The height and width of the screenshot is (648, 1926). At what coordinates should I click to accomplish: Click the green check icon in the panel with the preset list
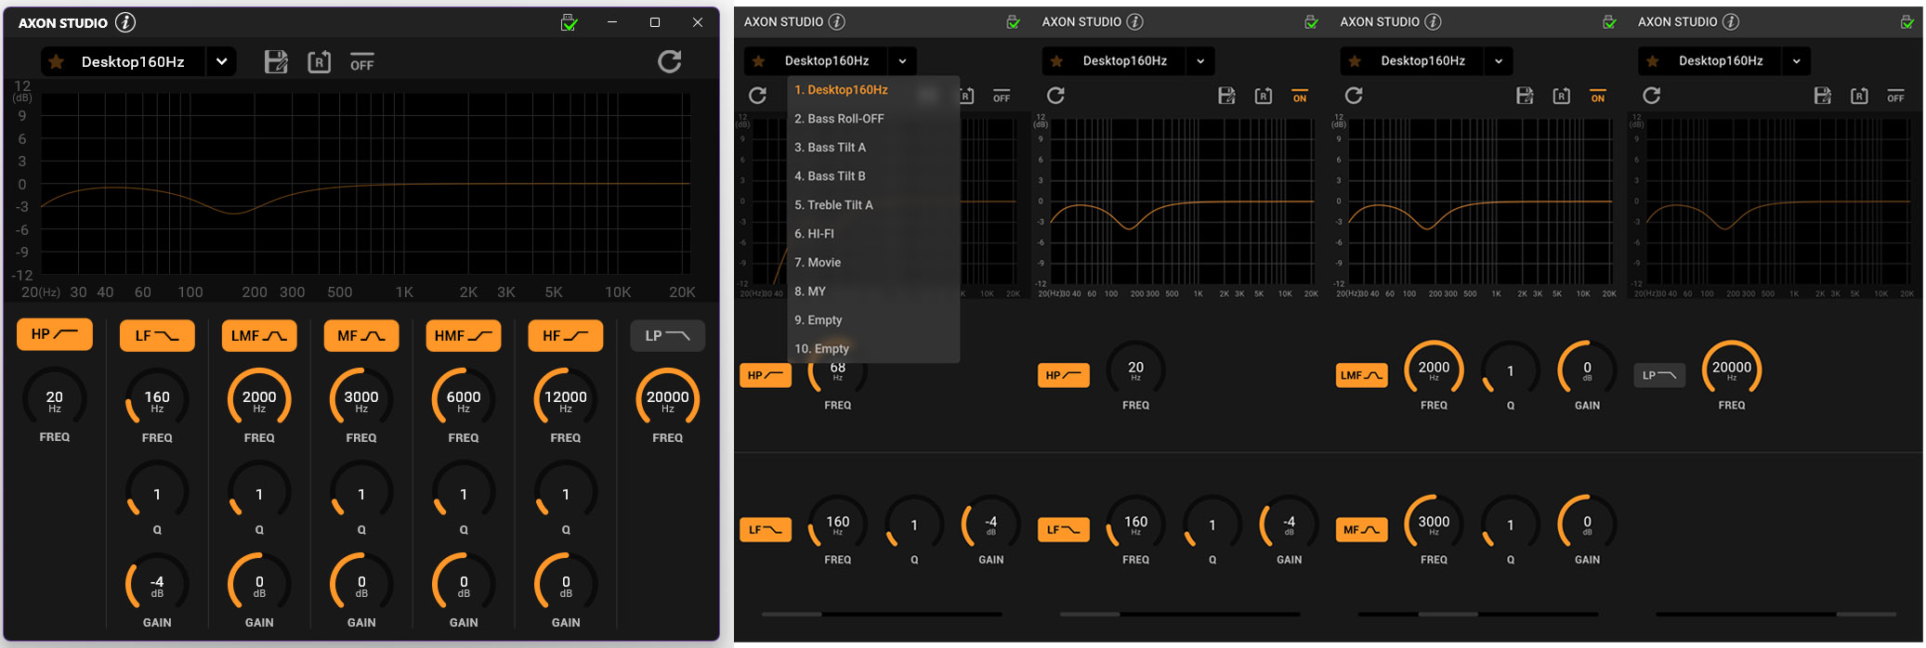1014,22
